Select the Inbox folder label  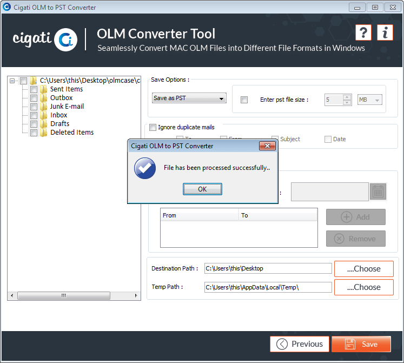(x=59, y=115)
